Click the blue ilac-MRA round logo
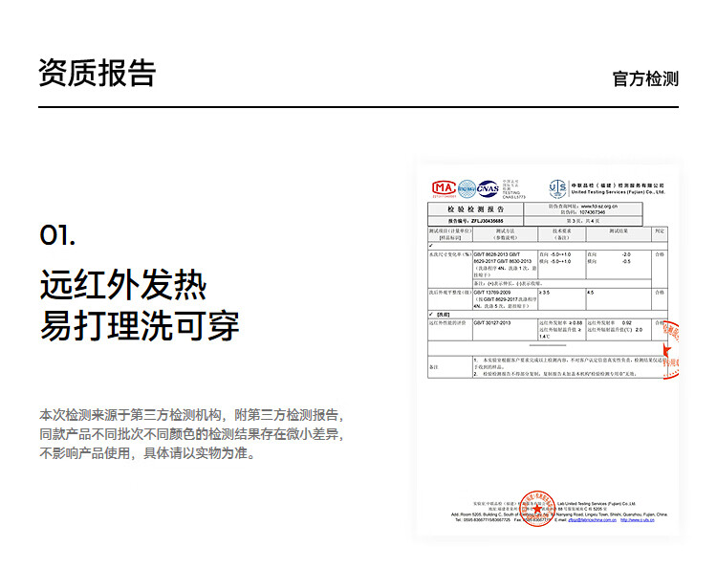717x569 pixels. point(467,188)
